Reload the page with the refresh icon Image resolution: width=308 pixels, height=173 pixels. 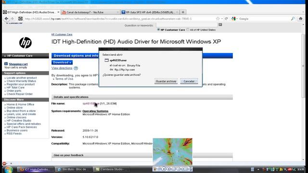(x=226, y=19)
